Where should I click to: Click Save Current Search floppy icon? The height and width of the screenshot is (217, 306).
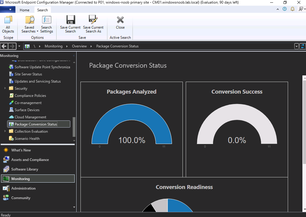(71, 20)
